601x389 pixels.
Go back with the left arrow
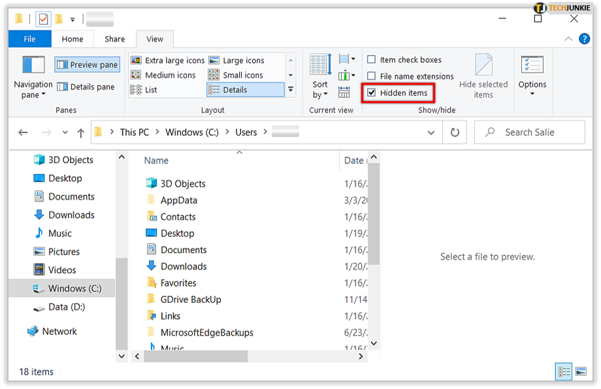tap(23, 132)
